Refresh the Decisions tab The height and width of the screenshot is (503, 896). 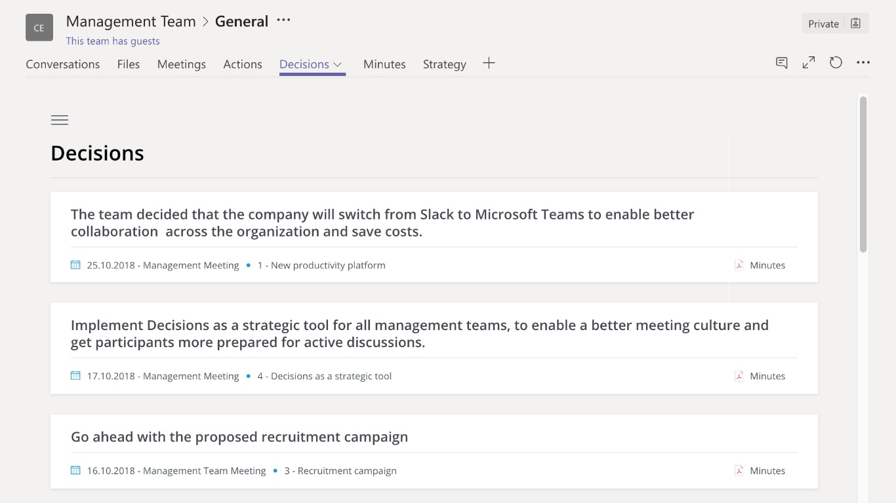(835, 62)
